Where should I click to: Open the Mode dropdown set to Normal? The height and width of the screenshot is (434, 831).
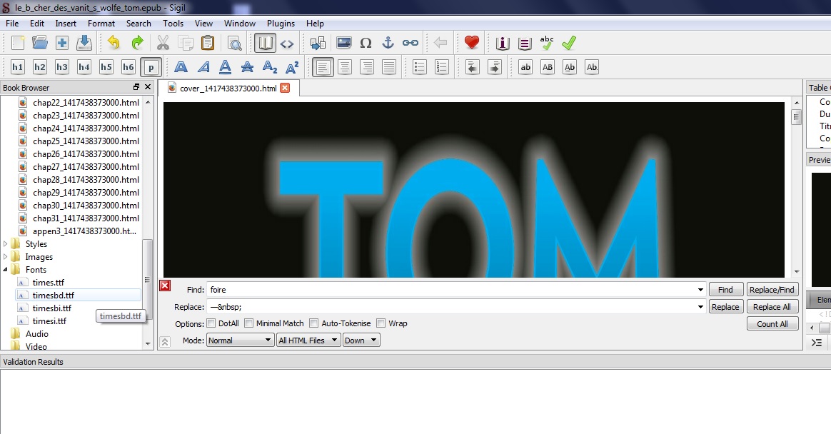pos(240,340)
